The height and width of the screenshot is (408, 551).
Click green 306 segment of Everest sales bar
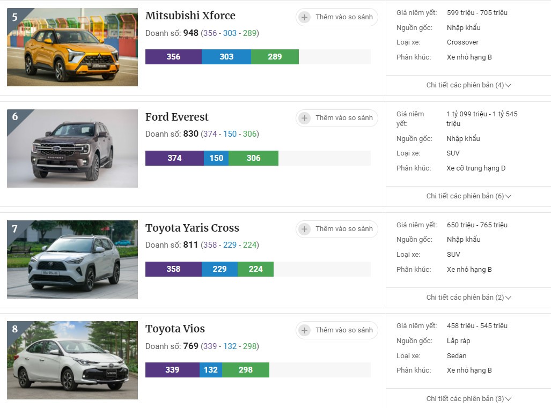point(253,158)
